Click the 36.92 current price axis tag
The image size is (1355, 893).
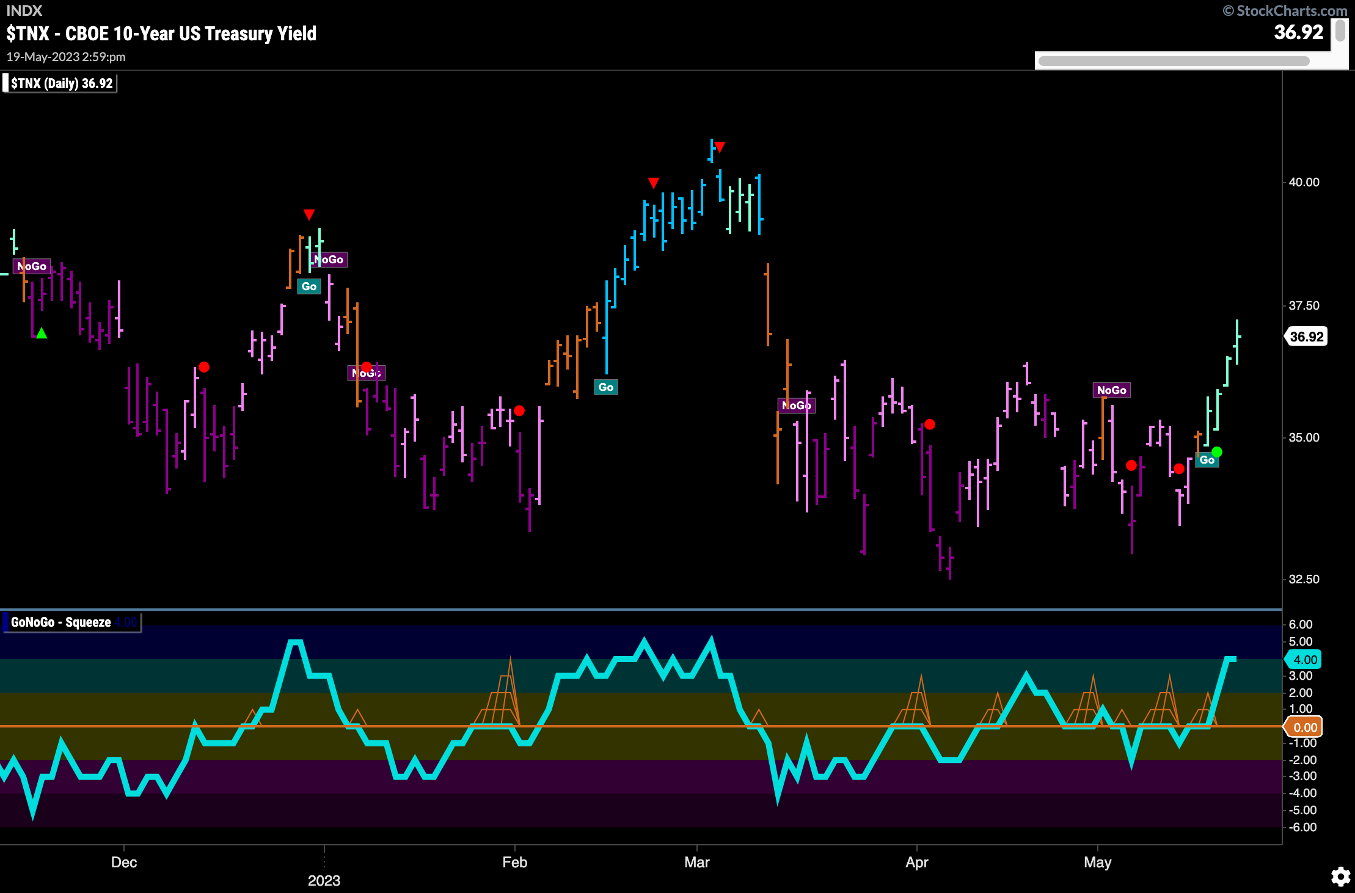tap(1306, 337)
